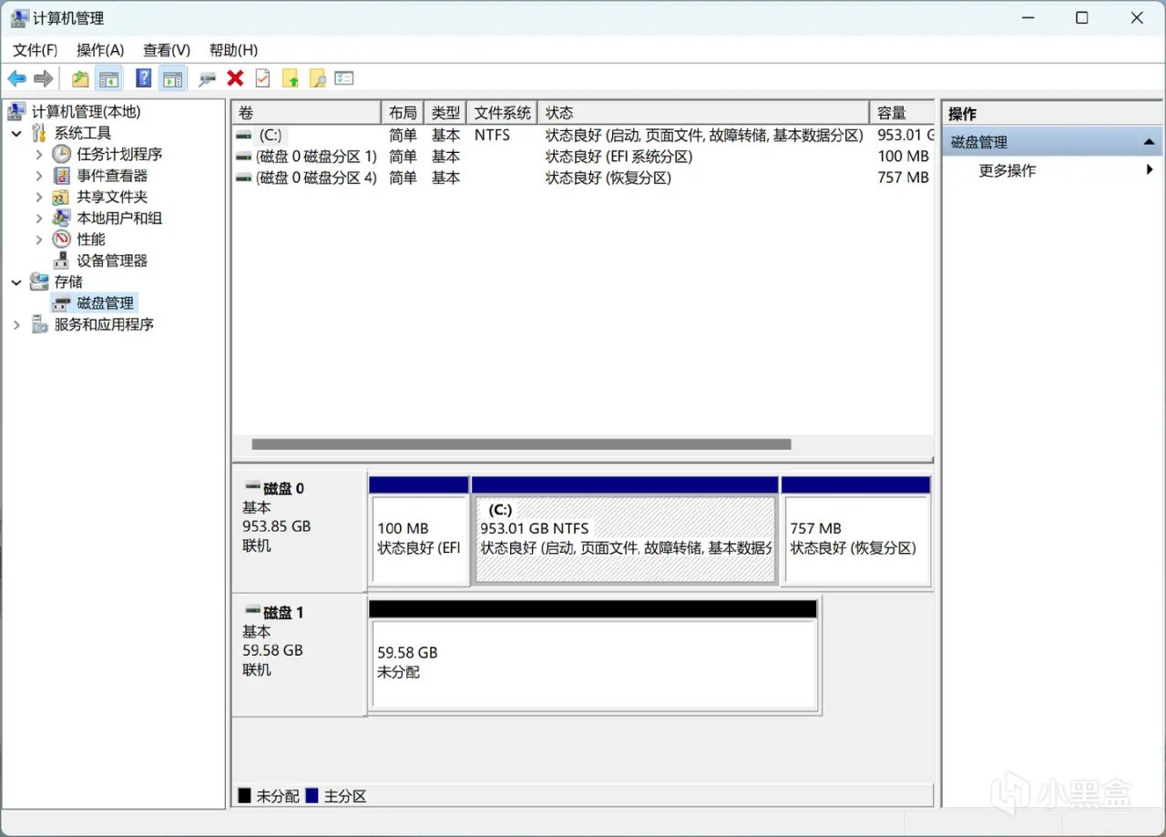Select 性能 in the tree
Image resolution: width=1166 pixels, height=837 pixels.
[x=90, y=240]
